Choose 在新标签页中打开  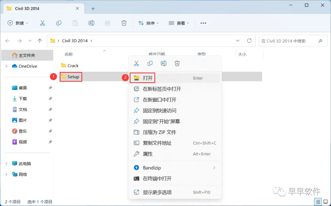click(x=175, y=89)
